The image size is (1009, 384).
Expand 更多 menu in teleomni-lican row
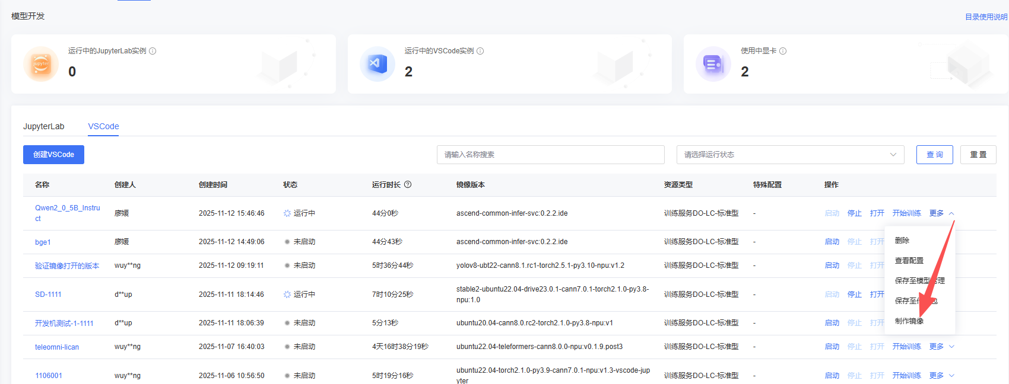941,347
